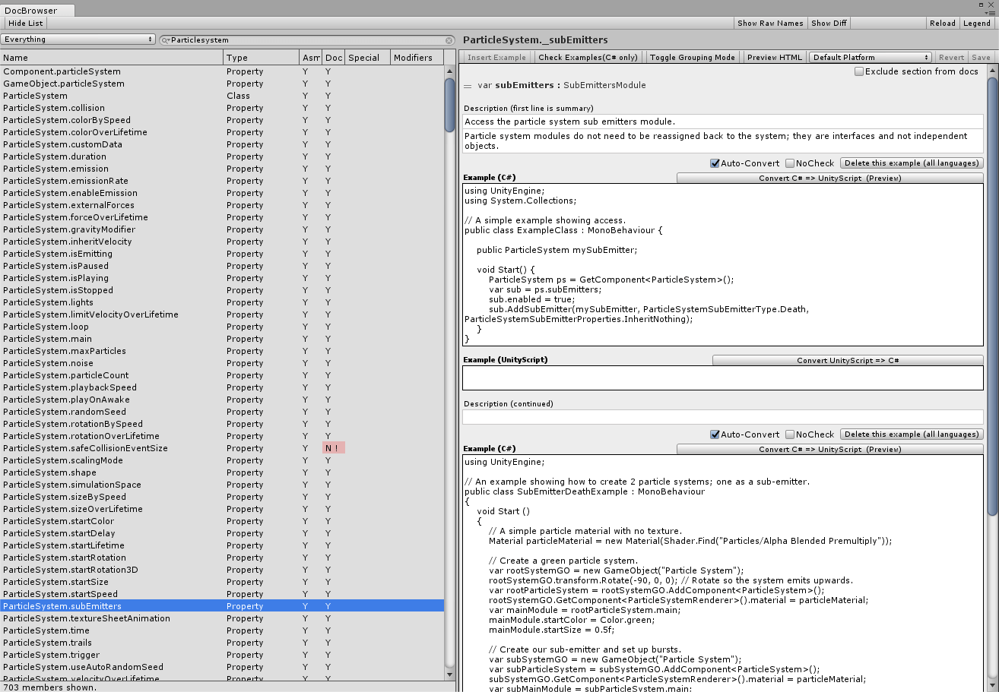Image resolution: width=999 pixels, height=692 pixels.
Task: Open the Legend
Action: click(x=977, y=23)
